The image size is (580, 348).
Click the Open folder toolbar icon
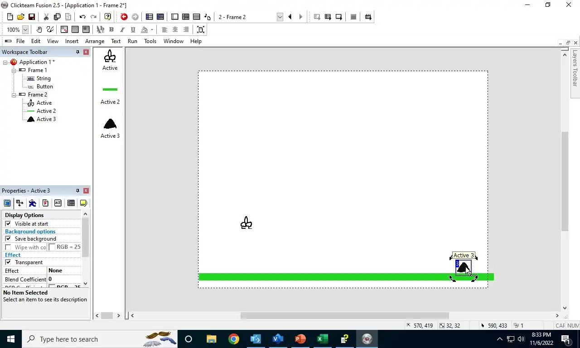(20, 17)
